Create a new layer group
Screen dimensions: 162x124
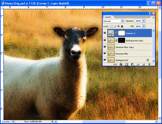pyautogui.click(x=138, y=64)
